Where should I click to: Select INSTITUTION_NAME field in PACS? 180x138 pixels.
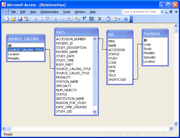point(70,99)
